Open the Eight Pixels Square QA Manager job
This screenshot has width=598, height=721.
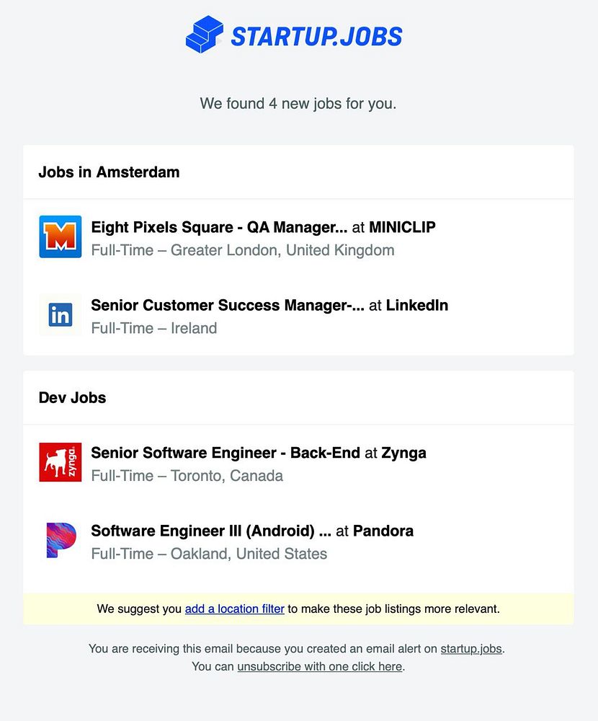coord(219,227)
